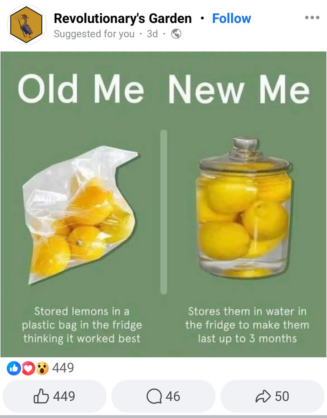Open Revolutionary's Garden profile picture
Image resolution: width=327 pixels, height=418 pixels.
[26, 25]
